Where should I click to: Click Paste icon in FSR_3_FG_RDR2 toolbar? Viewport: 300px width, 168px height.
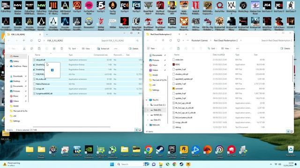coord(39,49)
